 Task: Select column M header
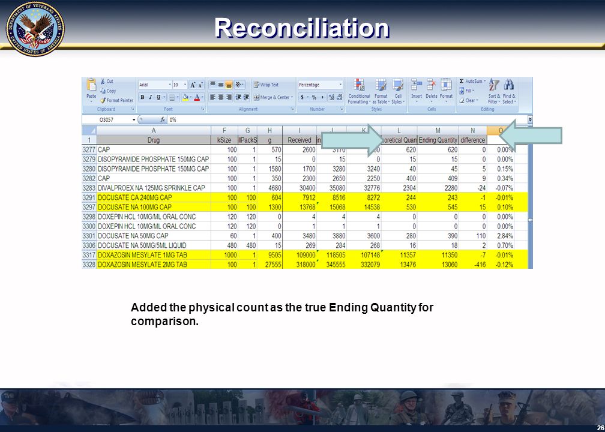pos(438,130)
